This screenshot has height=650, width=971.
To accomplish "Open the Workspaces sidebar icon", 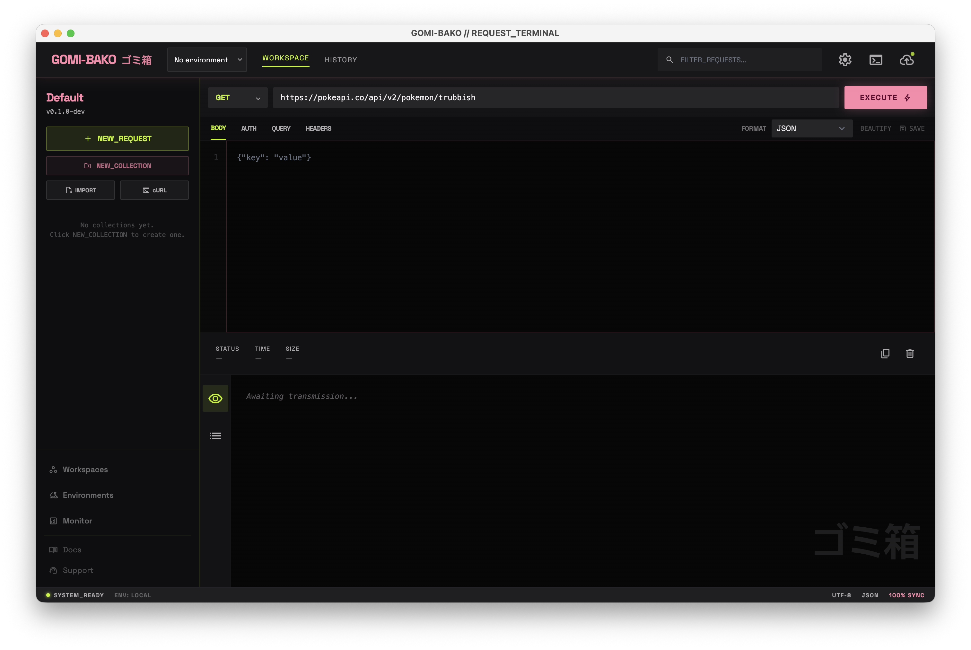I will [x=53, y=469].
